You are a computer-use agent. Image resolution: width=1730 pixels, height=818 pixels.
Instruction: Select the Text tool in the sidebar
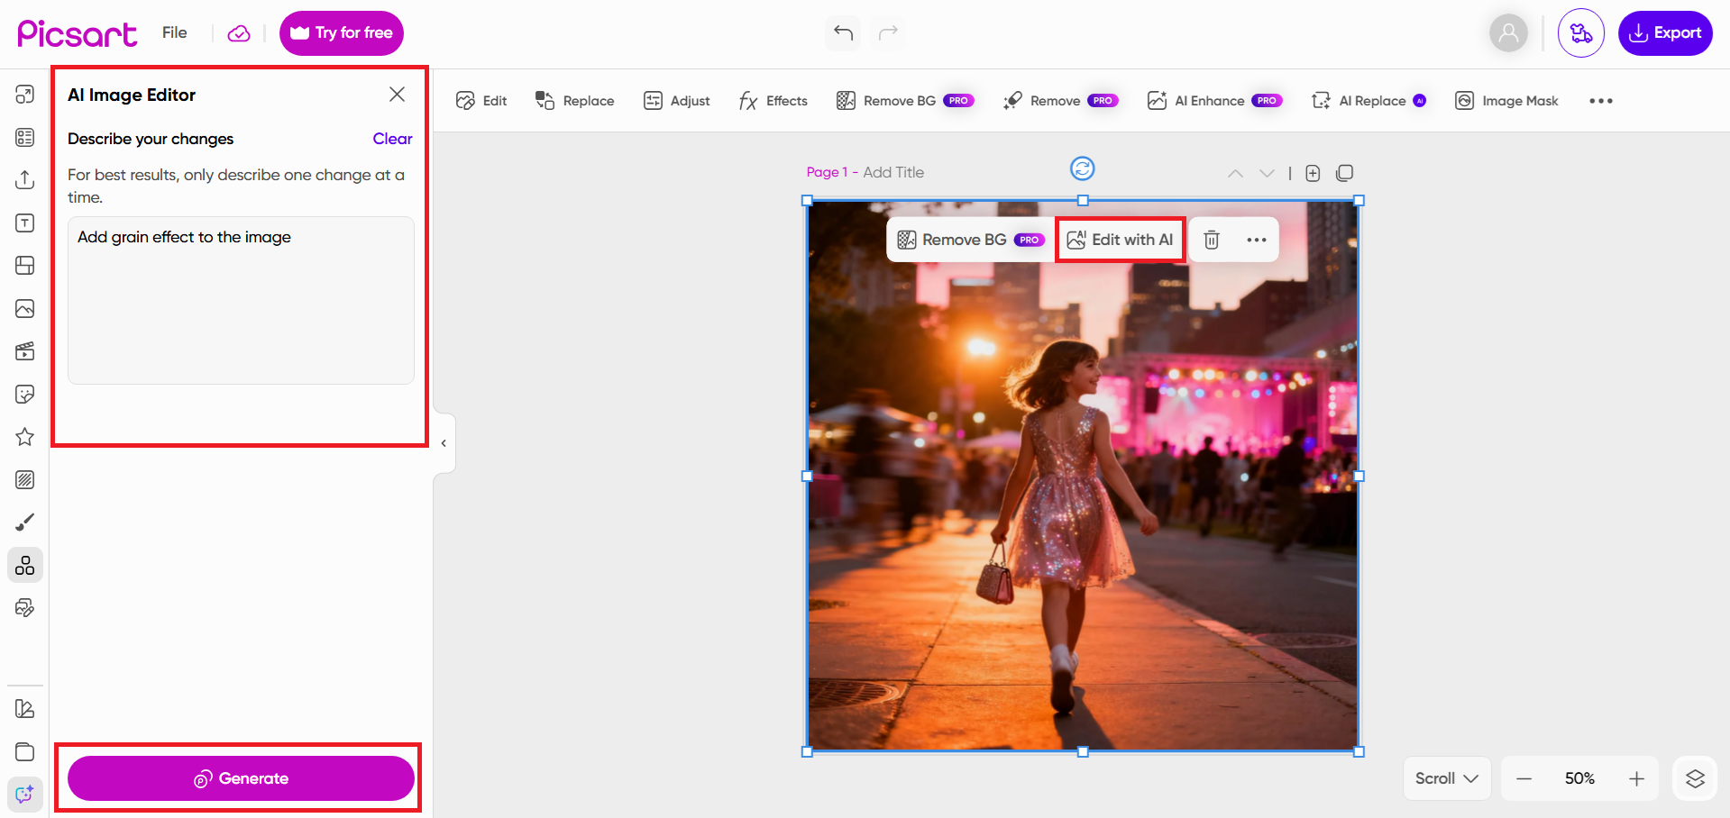24,223
